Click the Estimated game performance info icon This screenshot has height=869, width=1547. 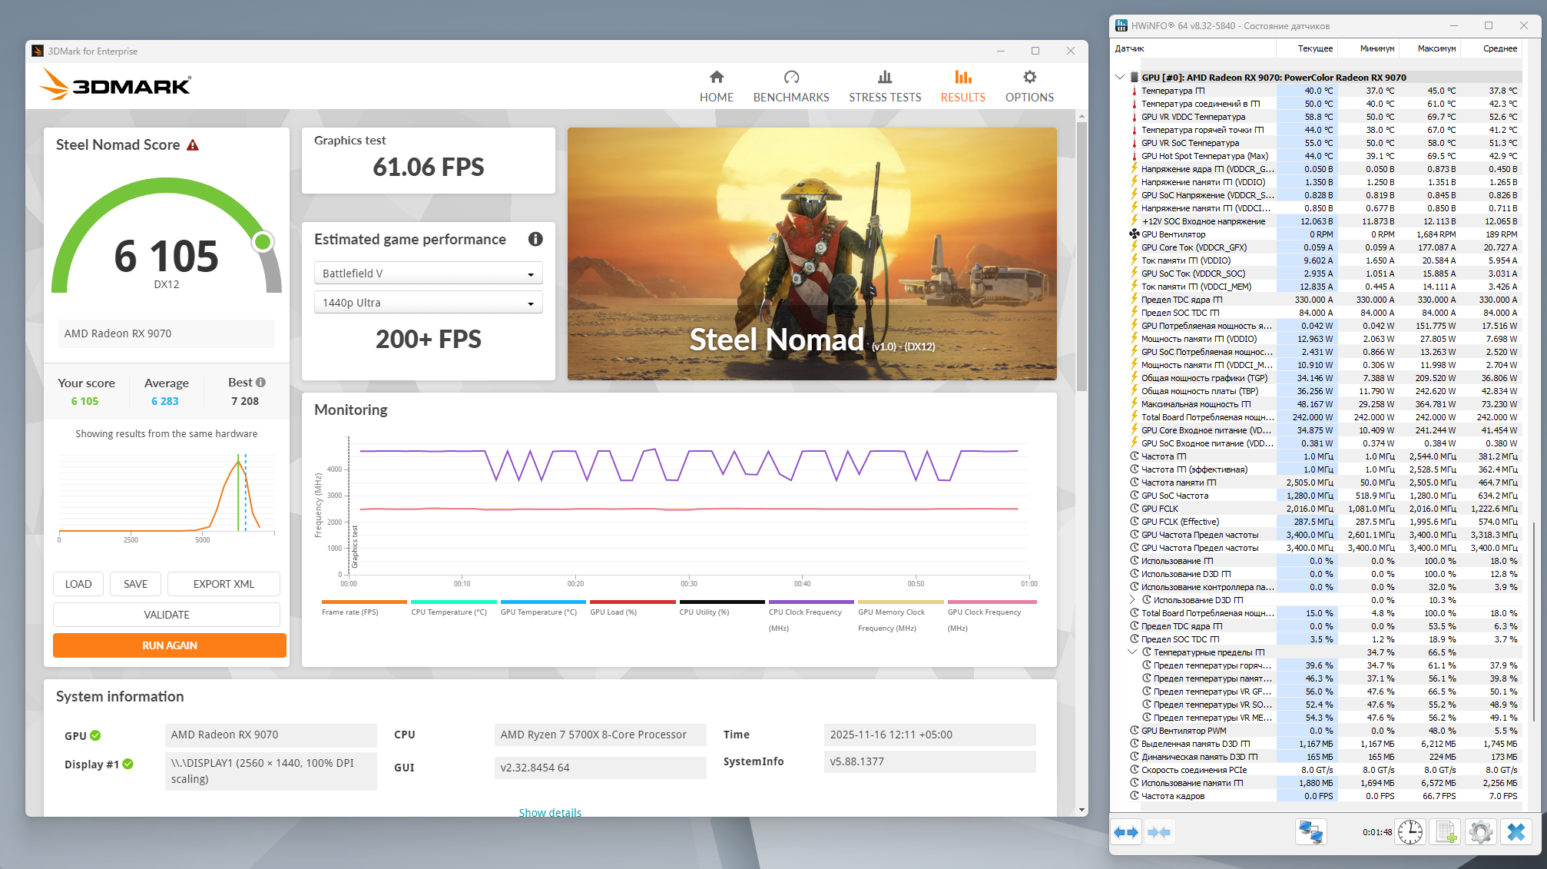click(x=535, y=239)
